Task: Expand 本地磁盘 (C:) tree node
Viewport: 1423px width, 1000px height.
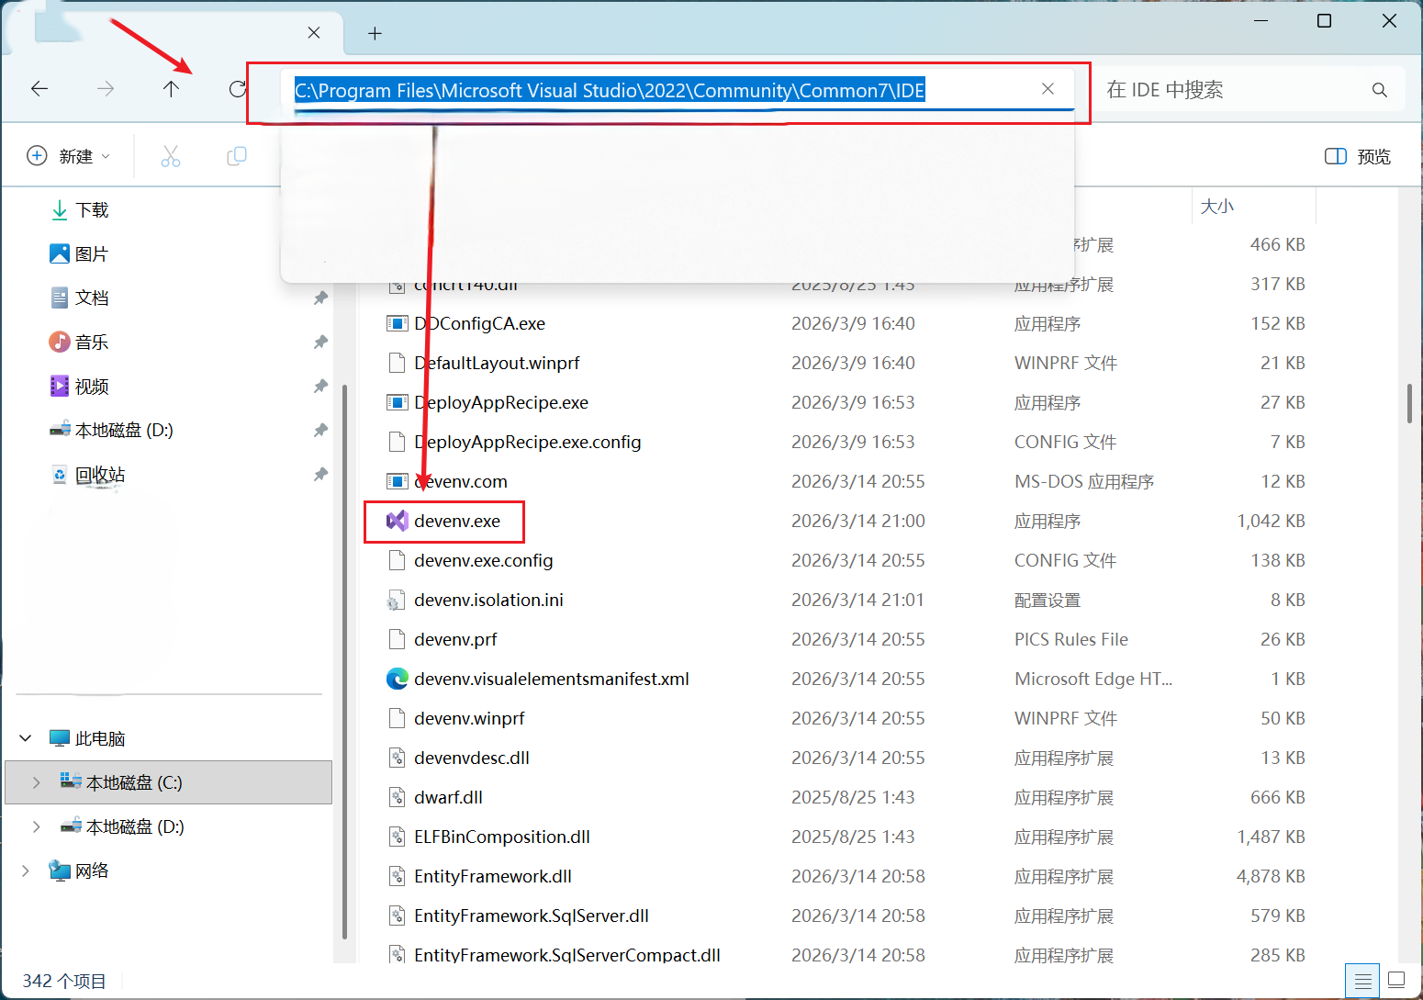Action: 37,782
